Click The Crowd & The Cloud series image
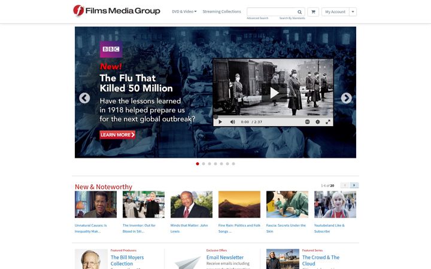This screenshot has width=431, height=269. [283, 259]
